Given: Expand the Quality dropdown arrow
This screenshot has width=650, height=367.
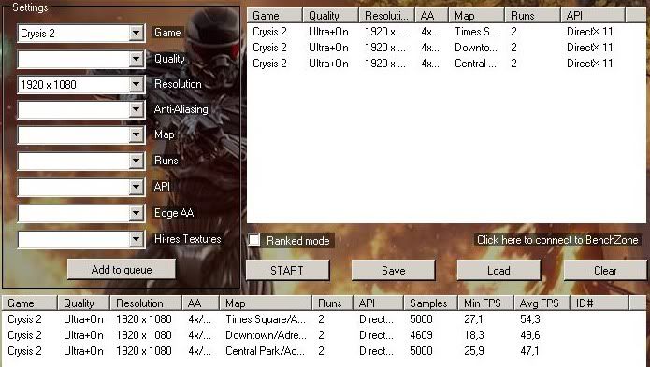Looking at the screenshot, I should [136, 59].
